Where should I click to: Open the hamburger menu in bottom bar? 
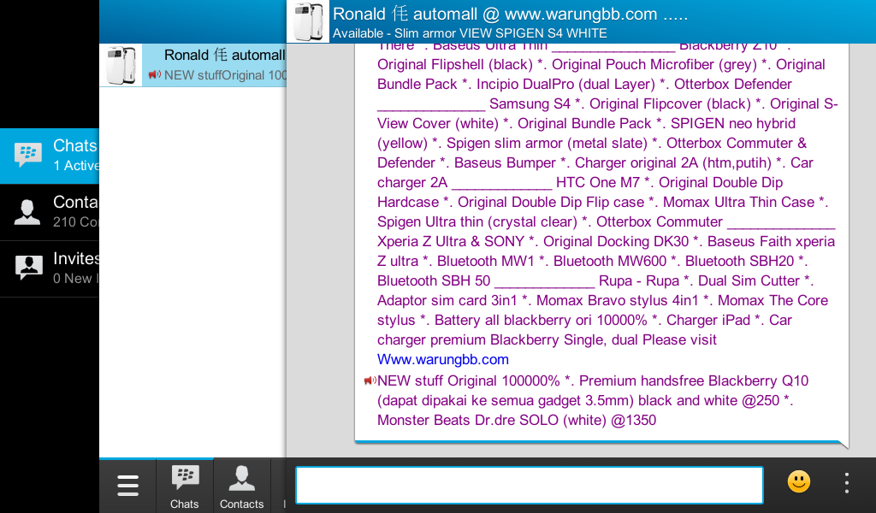pos(127,486)
